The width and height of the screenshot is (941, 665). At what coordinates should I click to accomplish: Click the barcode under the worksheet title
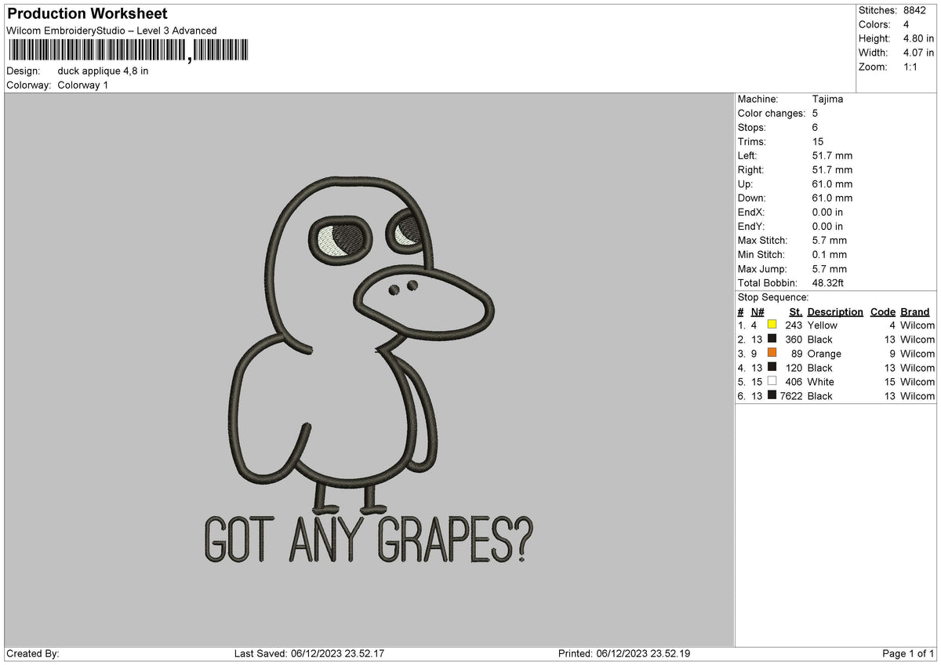pos(128,50)
